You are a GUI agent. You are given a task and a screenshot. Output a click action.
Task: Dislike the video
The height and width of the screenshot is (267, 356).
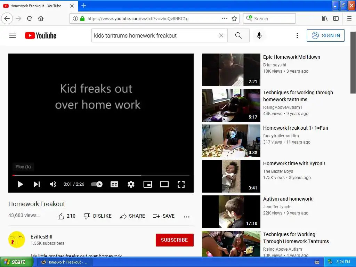(x=98, y=216)
